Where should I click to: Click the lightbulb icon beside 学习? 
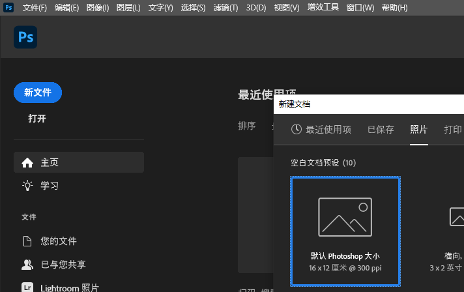pos(27,186)
